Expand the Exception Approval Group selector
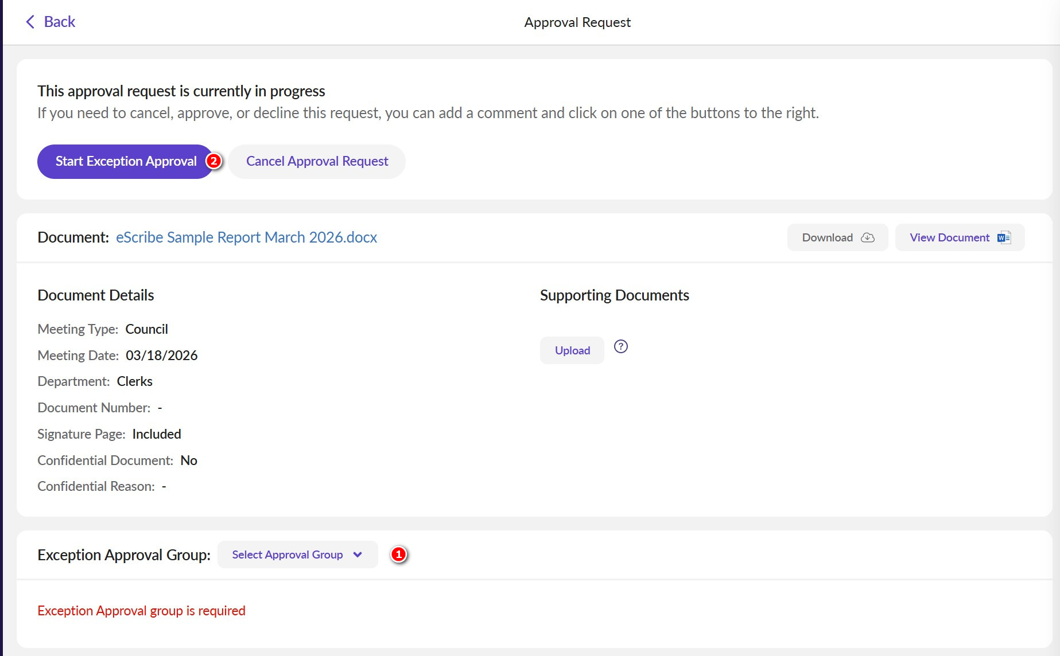The width and height of the screenshot is (1060, 656). tap(297, 555)
